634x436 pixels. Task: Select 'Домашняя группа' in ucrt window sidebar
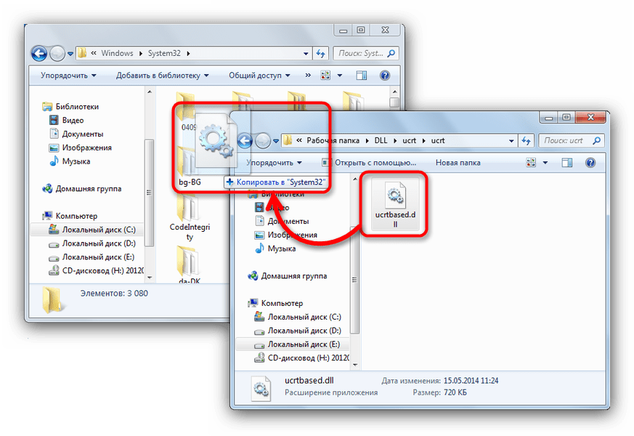click(x=288, y=276)
